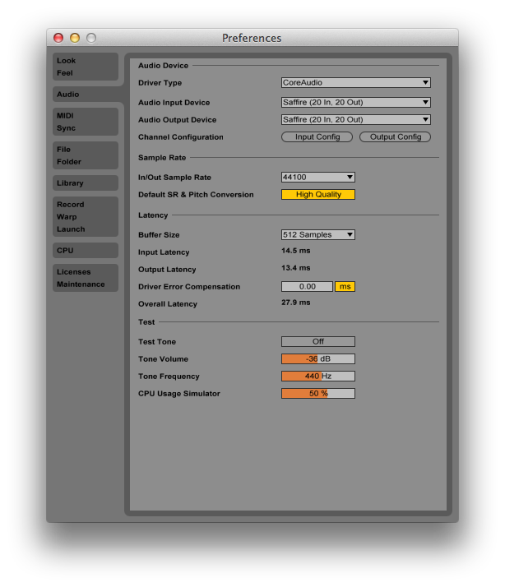The image size is (505, 587).
Task: Adjust the Tone Volume -36 dB slider
Action: 318,358
